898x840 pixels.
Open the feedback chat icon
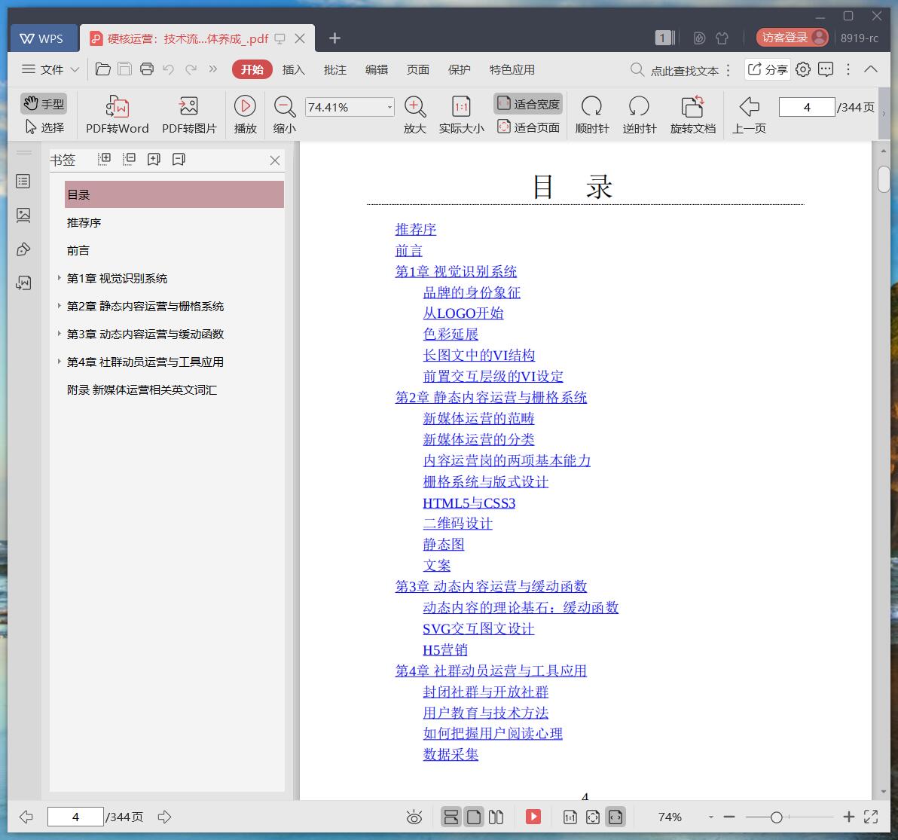click(x=826, y=69)
